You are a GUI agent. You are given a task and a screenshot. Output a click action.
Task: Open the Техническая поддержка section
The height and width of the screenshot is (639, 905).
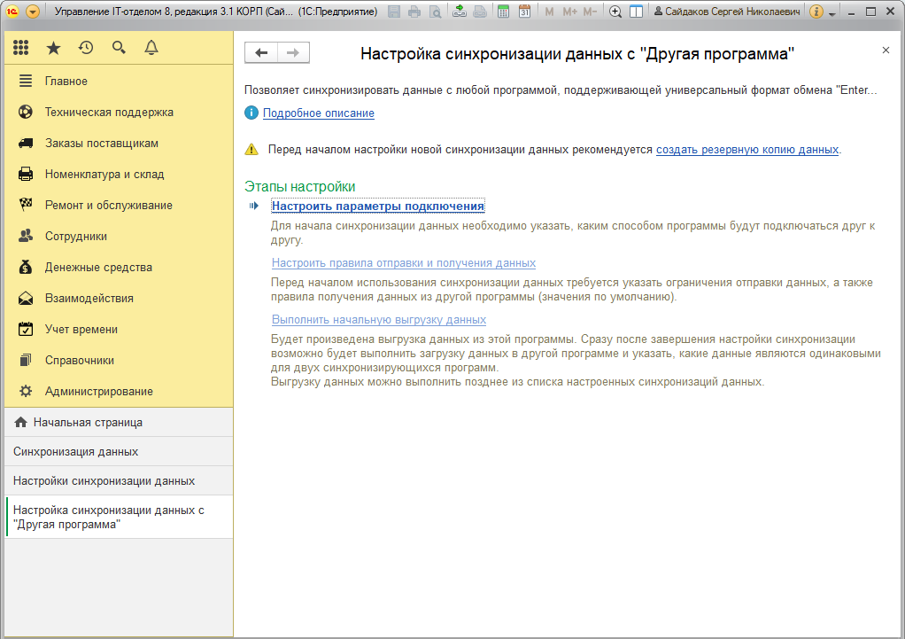pos(119,112)
